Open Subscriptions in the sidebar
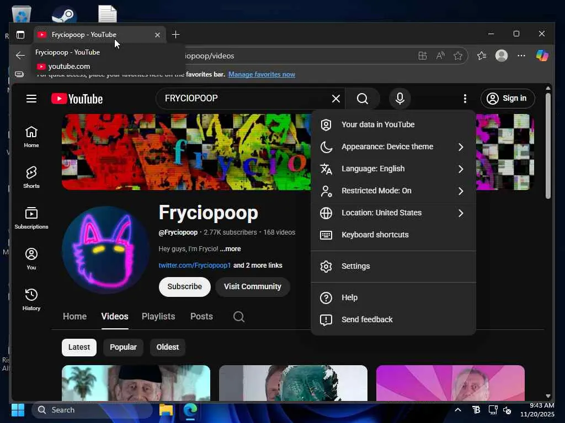This screenshot has height=423, width=565. click(31, 218)
